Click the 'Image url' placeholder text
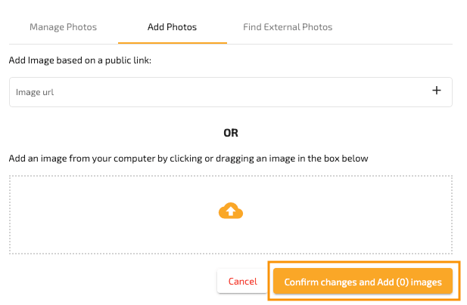 tap(35, 92)
